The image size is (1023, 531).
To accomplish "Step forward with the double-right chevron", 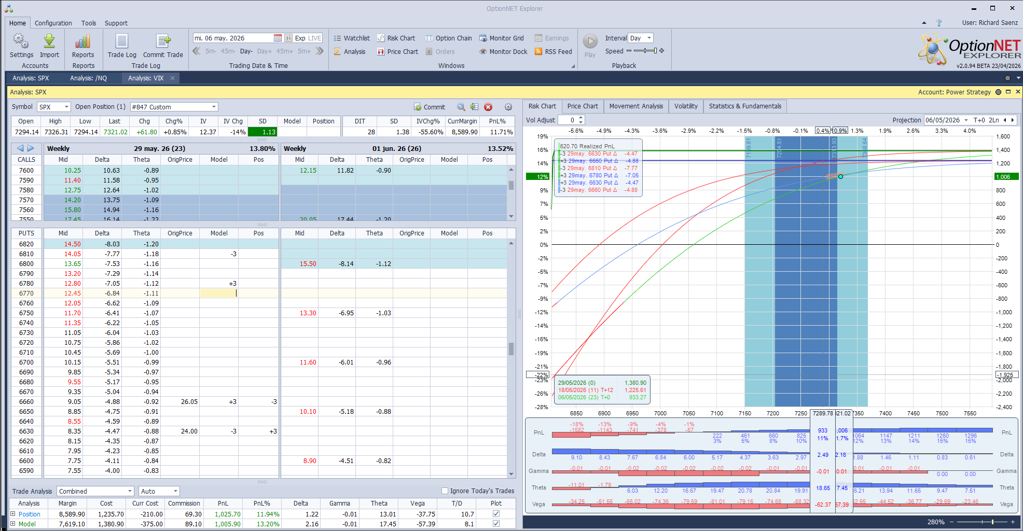I will [320, 51].
